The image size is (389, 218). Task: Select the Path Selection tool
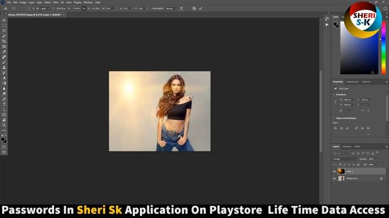click(x=4, y=110)
